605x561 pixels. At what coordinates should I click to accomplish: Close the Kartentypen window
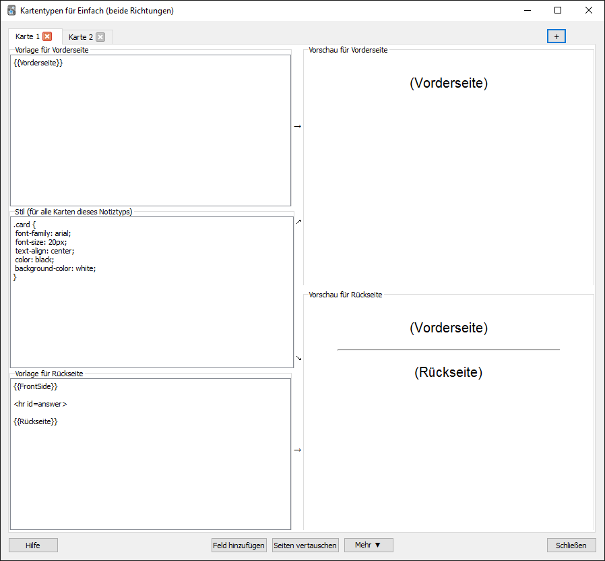(x=588, y=10)
